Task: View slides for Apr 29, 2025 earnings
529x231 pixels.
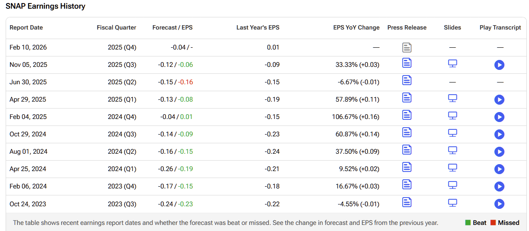Action: 453,99
